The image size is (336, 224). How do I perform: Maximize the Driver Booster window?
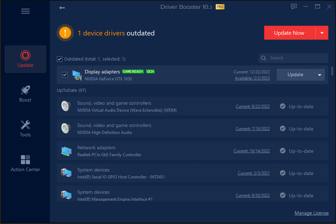318,7
